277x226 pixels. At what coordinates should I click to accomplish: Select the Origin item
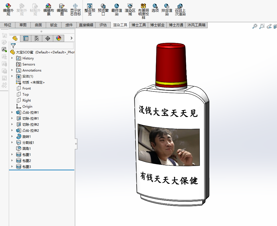[x=24, y=106]
